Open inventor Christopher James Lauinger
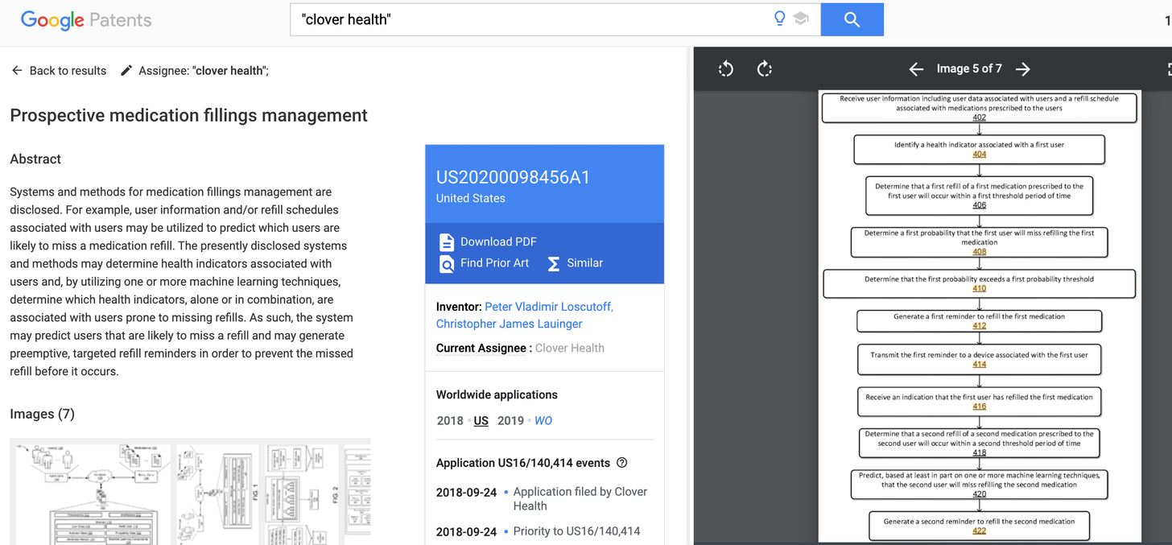This screenshot has height=545, width=1172. 510,324
